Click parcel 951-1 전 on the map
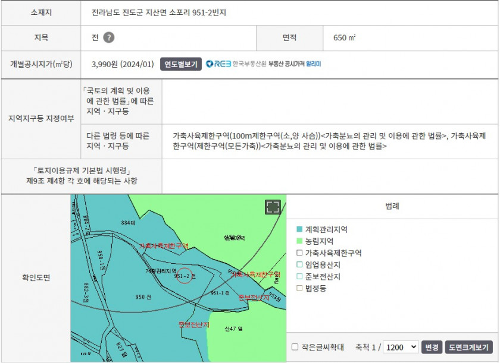The height and width of the screenshot is (363, 500). pyautogui.click(x=219, y=293)
